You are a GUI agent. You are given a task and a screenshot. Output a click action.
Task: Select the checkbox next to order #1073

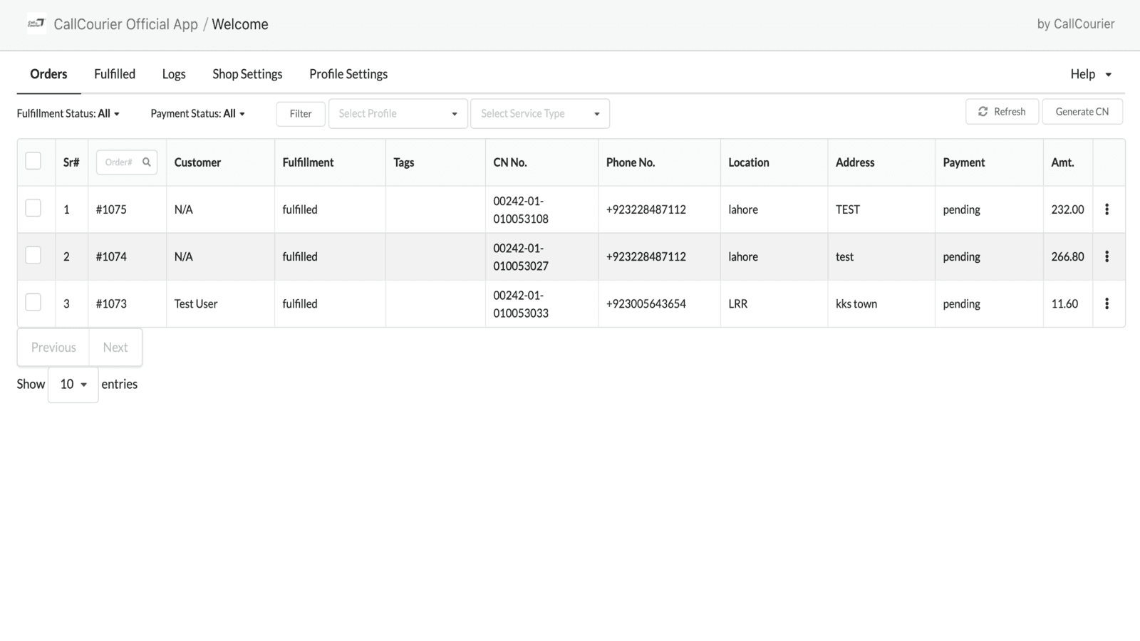[x=33, y=302]
